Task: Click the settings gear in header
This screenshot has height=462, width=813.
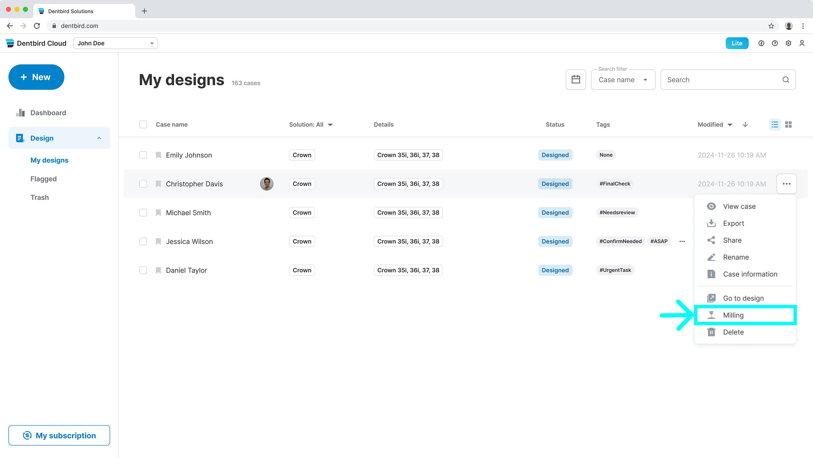Action: tap(788, 43)
